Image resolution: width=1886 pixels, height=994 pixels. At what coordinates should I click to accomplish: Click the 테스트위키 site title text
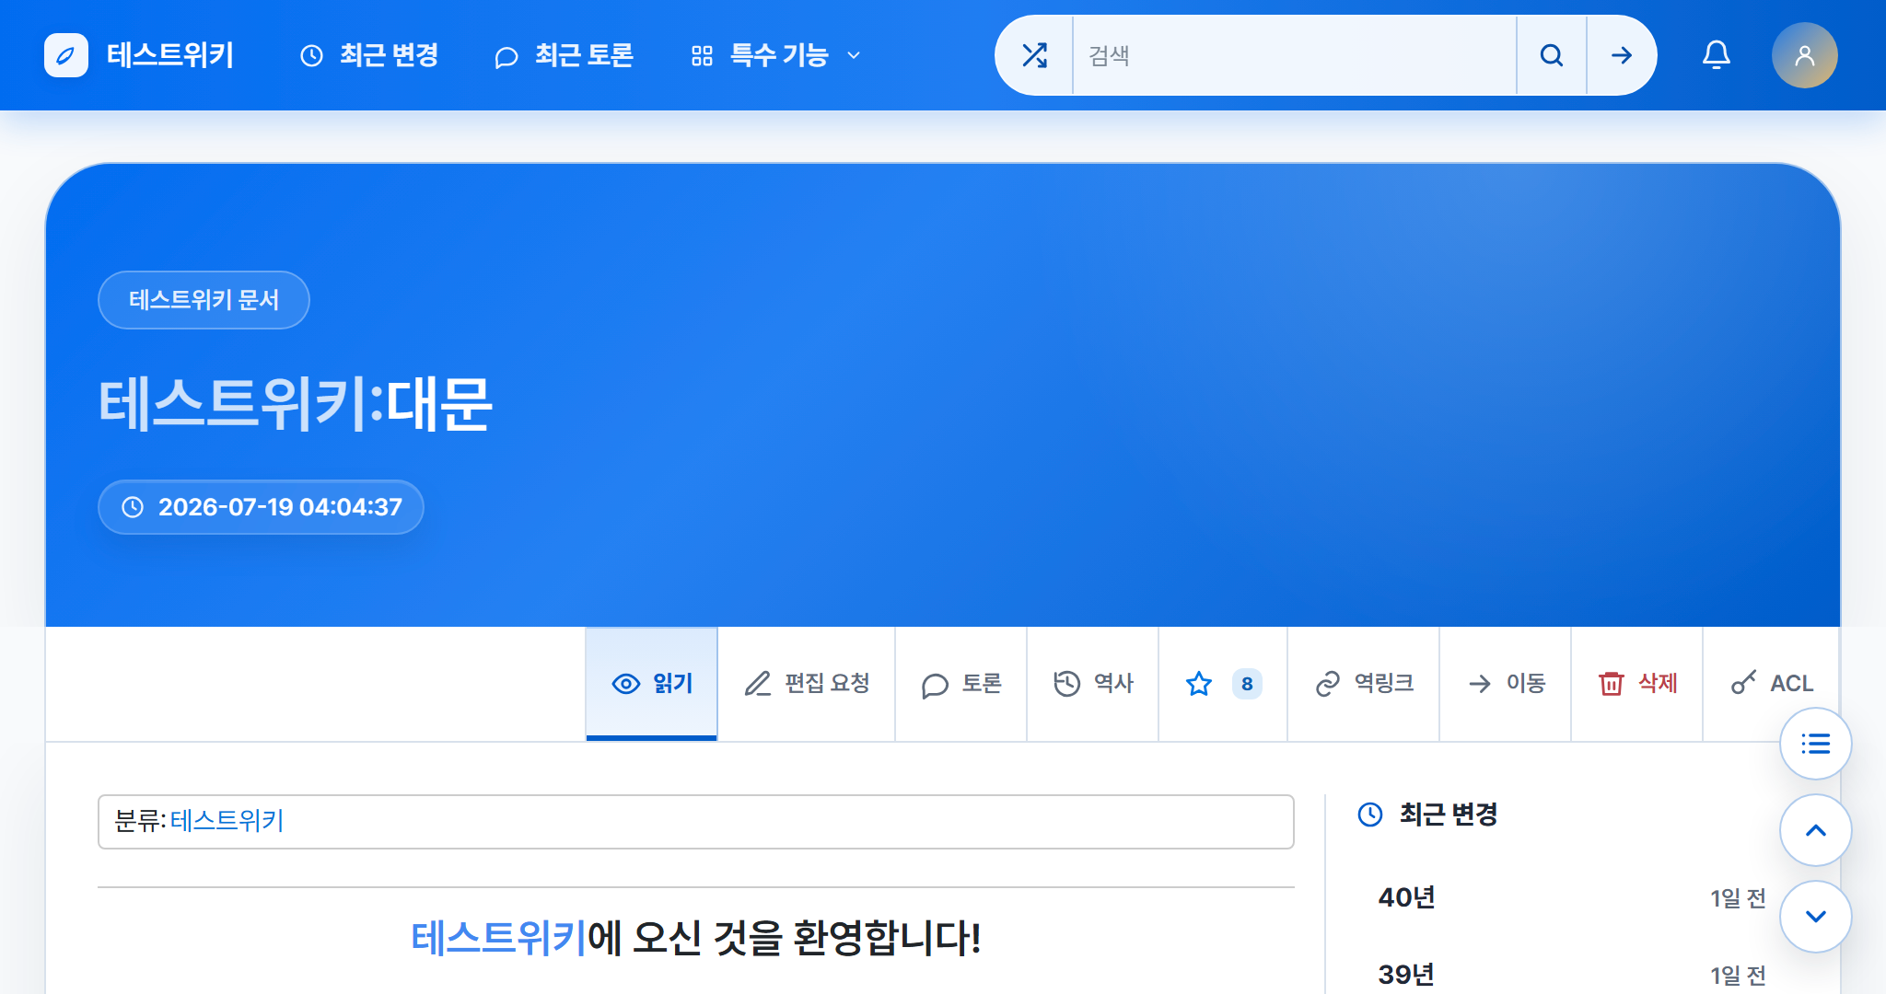(x=170, y=55)
